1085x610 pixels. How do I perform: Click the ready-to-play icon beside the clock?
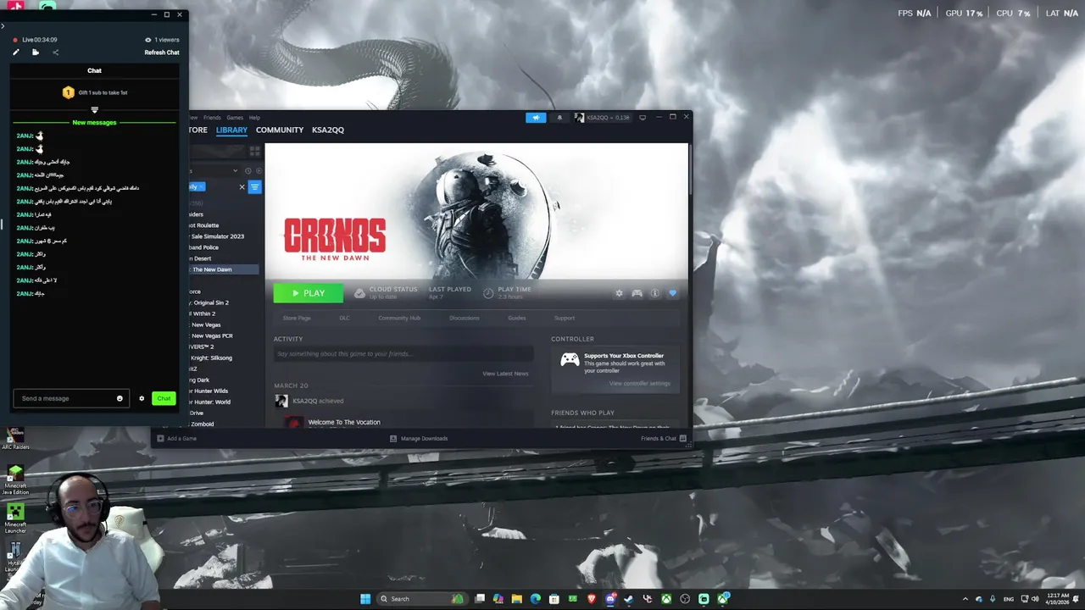pos(259,171)
